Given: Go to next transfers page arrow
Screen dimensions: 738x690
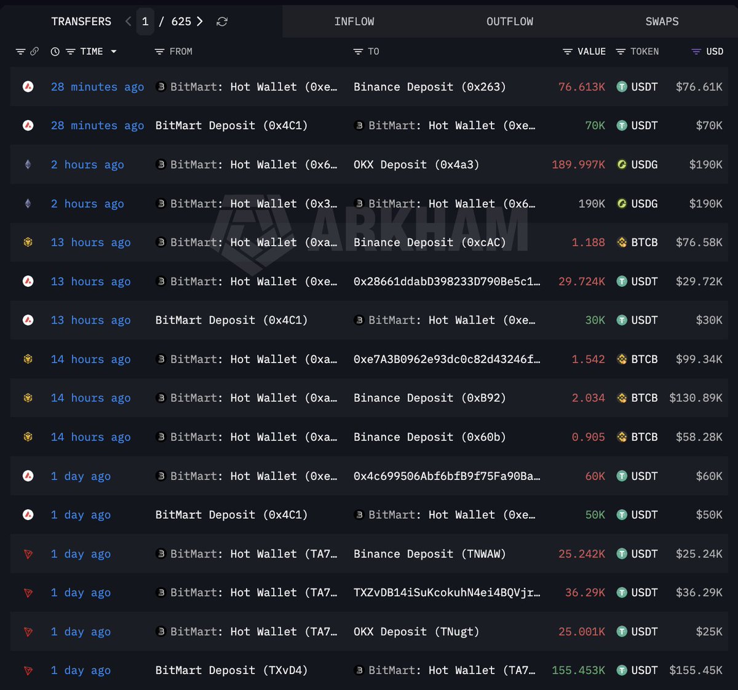Looking at the screenshot, I should pos(199,22).
